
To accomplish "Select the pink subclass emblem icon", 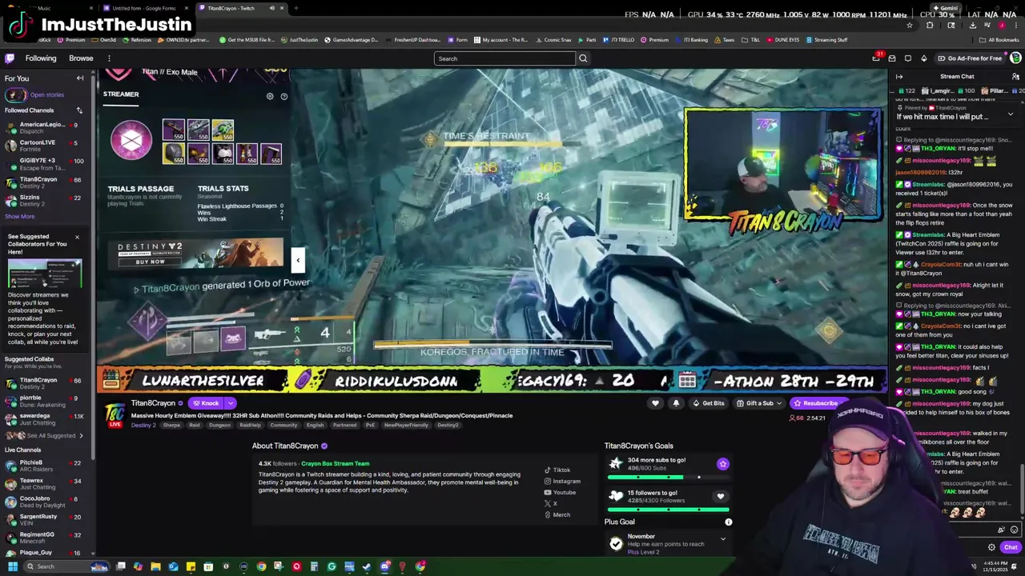I will click(131, 141).
